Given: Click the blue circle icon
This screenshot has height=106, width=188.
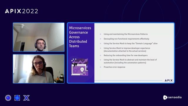Looking at the screenshot, I should [x=8, y=98].
